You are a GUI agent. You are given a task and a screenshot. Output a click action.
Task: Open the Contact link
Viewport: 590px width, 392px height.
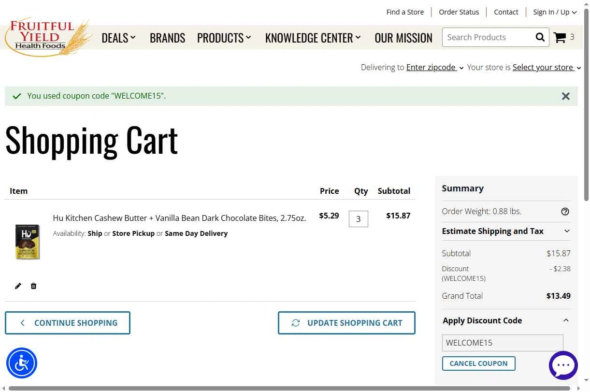click(x=506, y=12)
